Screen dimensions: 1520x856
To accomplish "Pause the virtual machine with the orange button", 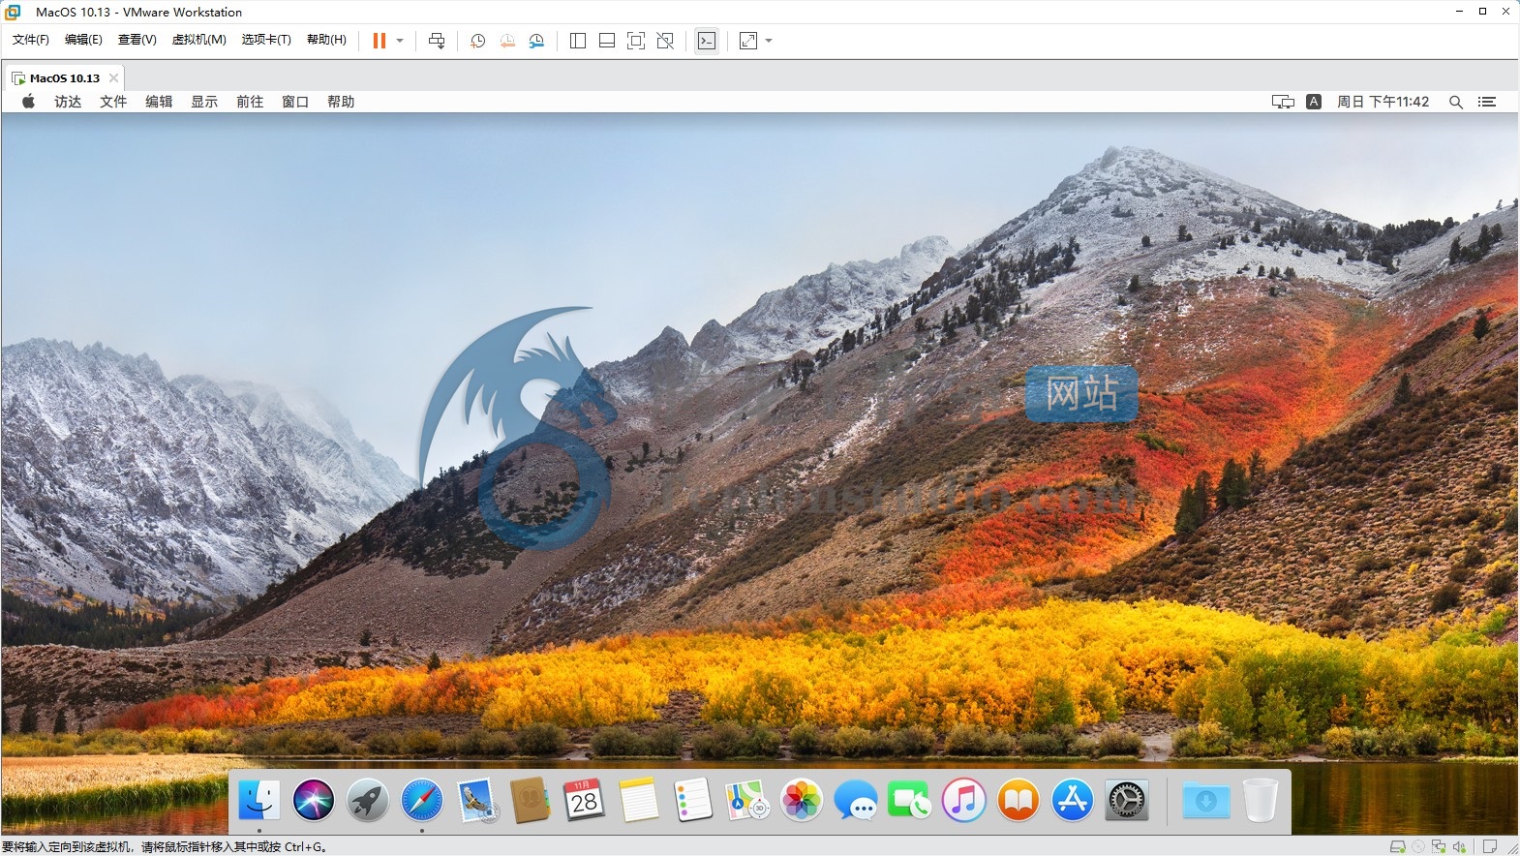I will point(380,41).
